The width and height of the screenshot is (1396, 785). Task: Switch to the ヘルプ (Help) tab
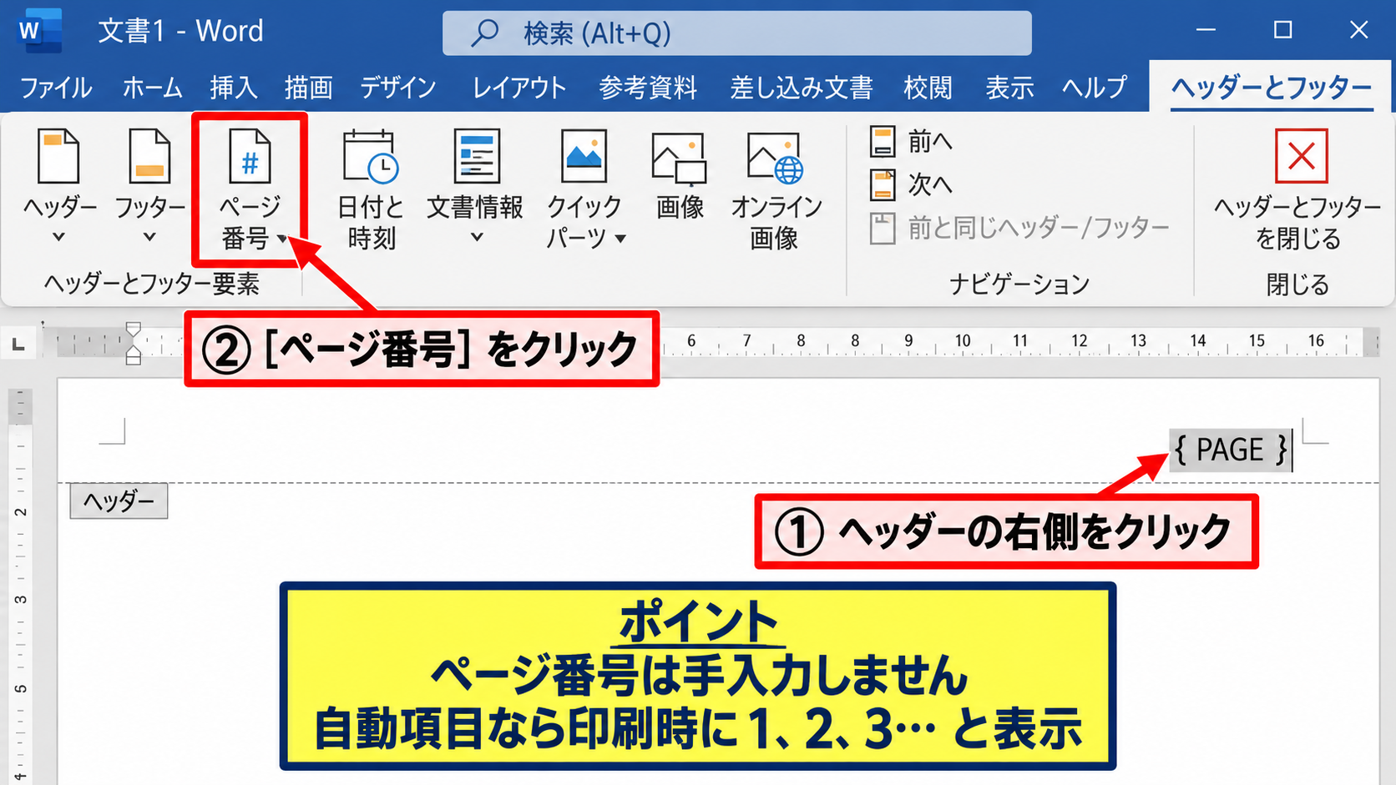(x=1095, y=88)
